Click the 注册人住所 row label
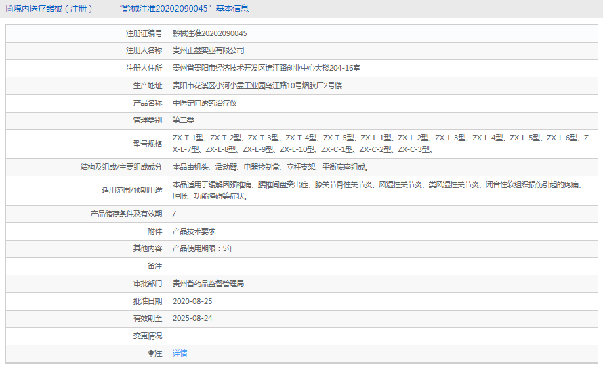Viewport: 603px width, 369px height. 144,68
